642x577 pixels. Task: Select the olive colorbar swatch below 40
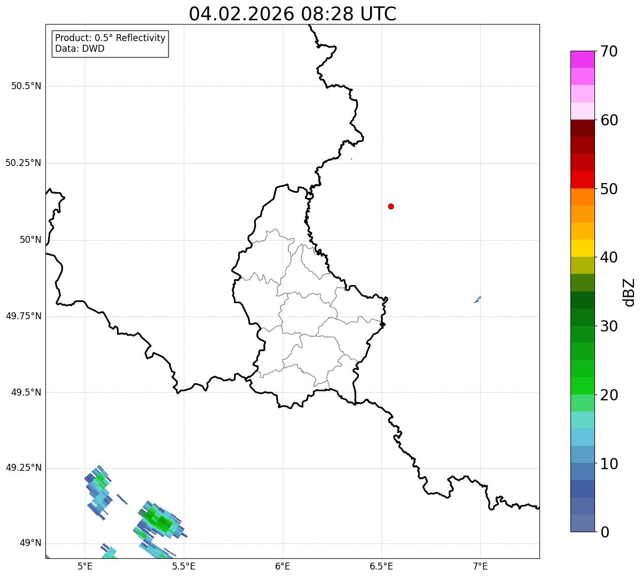pos(582,265)
